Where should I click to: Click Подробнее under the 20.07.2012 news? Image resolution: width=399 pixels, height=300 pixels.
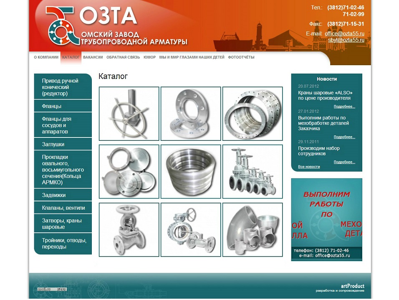(345, 107)
